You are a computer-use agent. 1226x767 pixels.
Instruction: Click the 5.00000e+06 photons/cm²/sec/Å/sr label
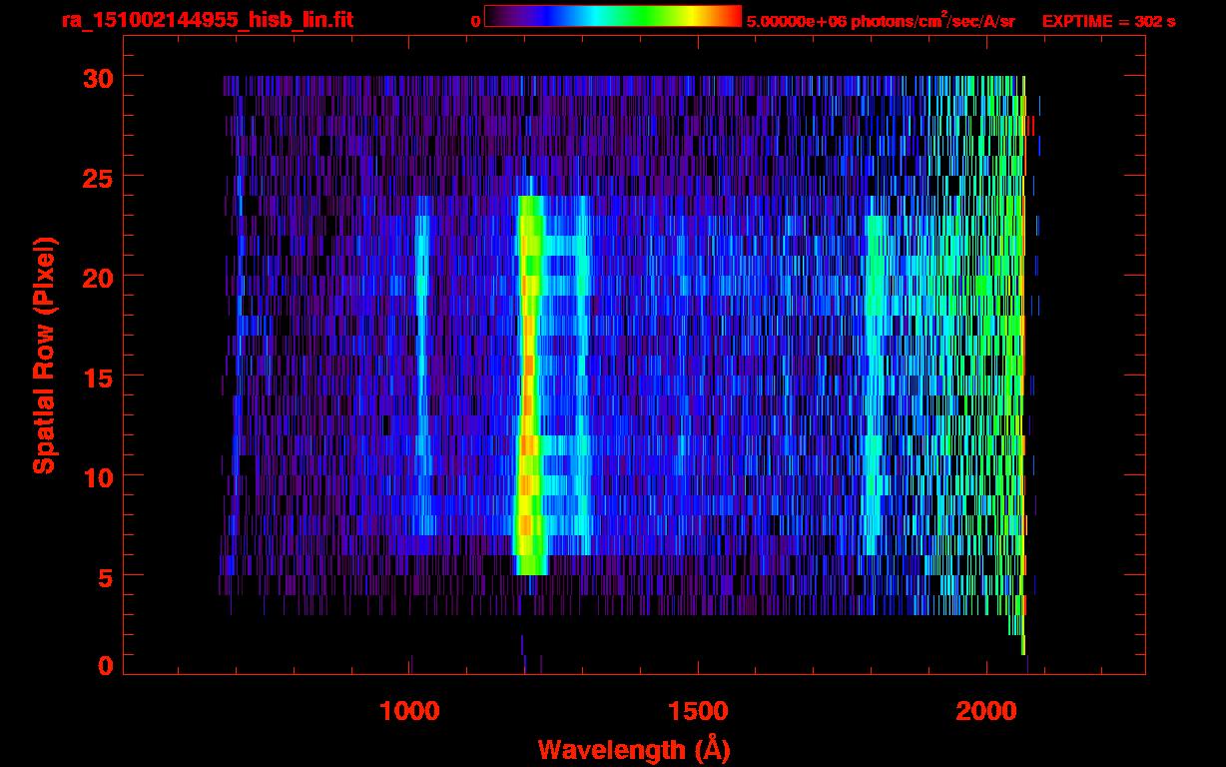coord(881,20)
